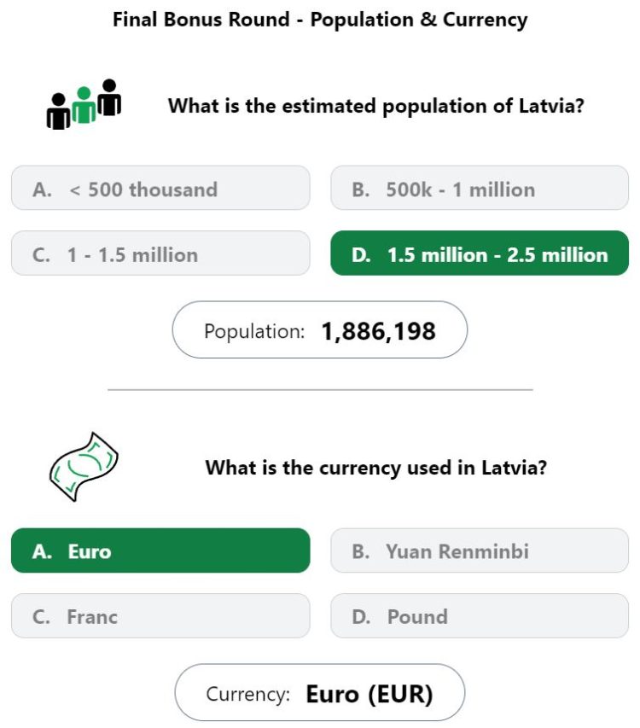640x728 pixels.
Task: Click the Latvia population question text
Action: 376,106
